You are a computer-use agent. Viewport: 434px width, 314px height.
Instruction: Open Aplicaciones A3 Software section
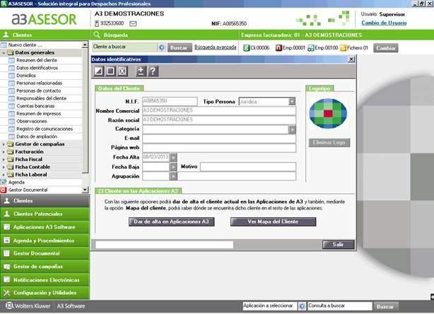click(x=45, y=227)
